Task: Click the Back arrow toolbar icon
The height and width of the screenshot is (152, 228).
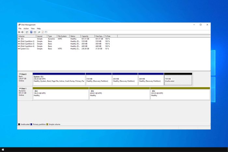Action: coord(19,32)
